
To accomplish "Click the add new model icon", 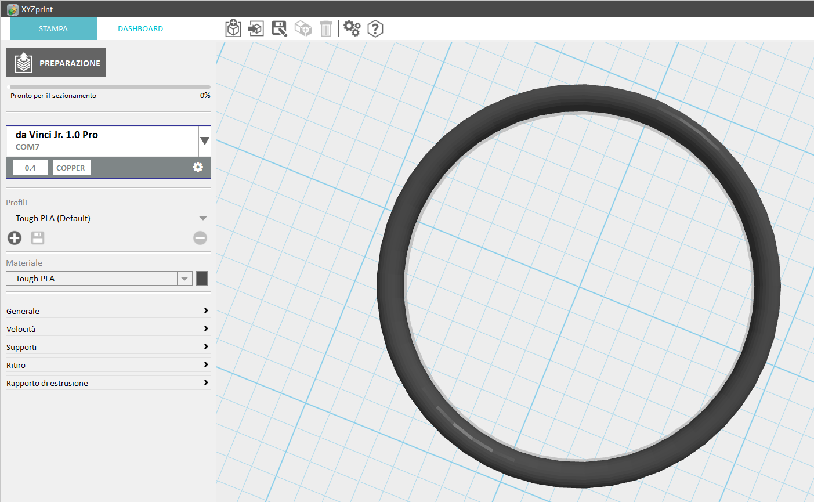I will click(233, 28).
